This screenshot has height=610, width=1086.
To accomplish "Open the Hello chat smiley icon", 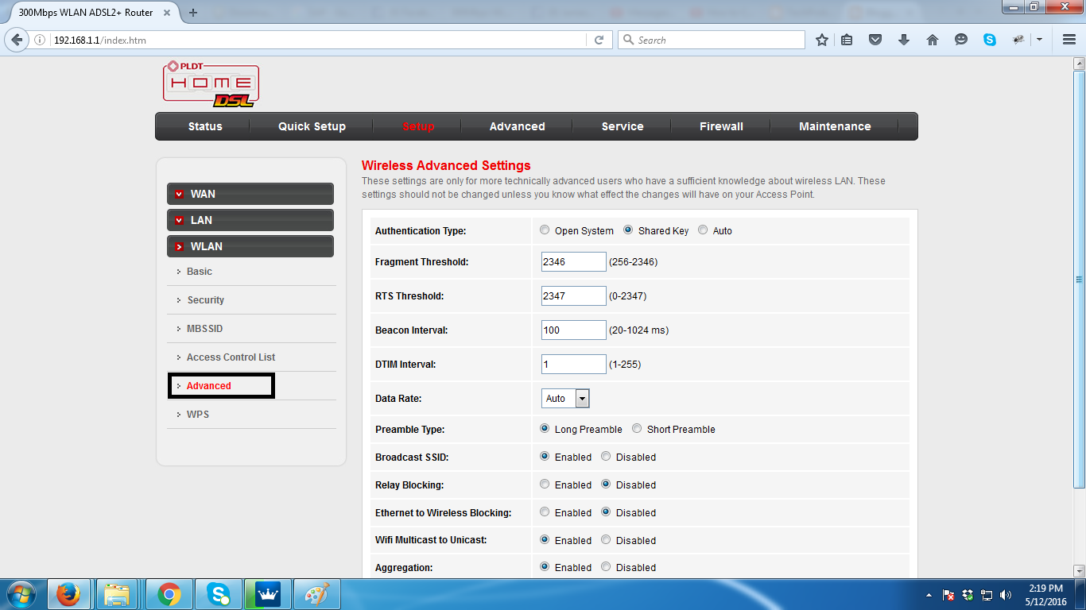I will pos(961,40).
